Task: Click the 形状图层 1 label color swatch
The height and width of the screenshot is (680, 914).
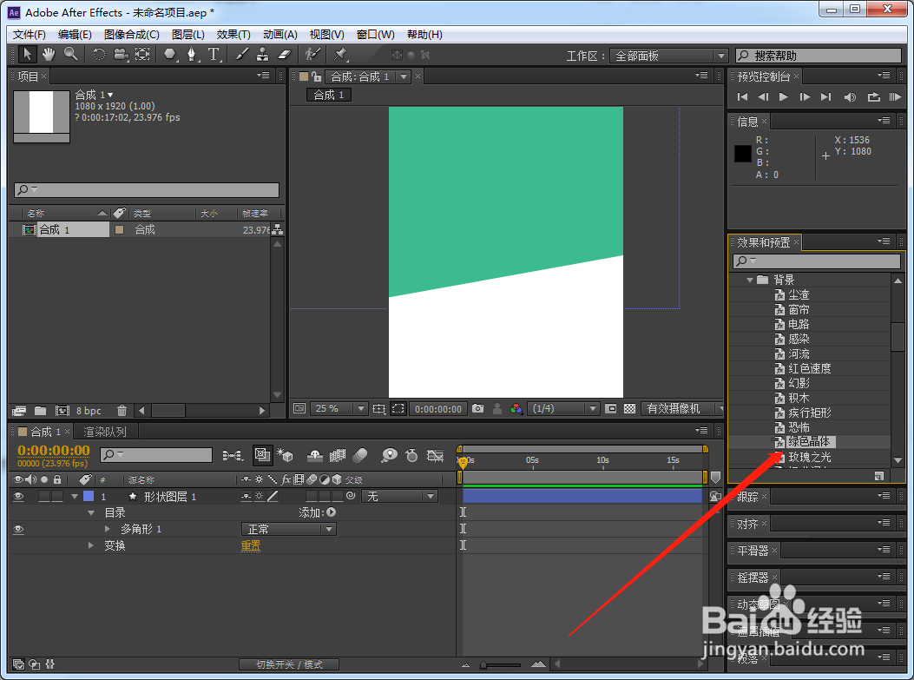Action: tap(89, 496)
